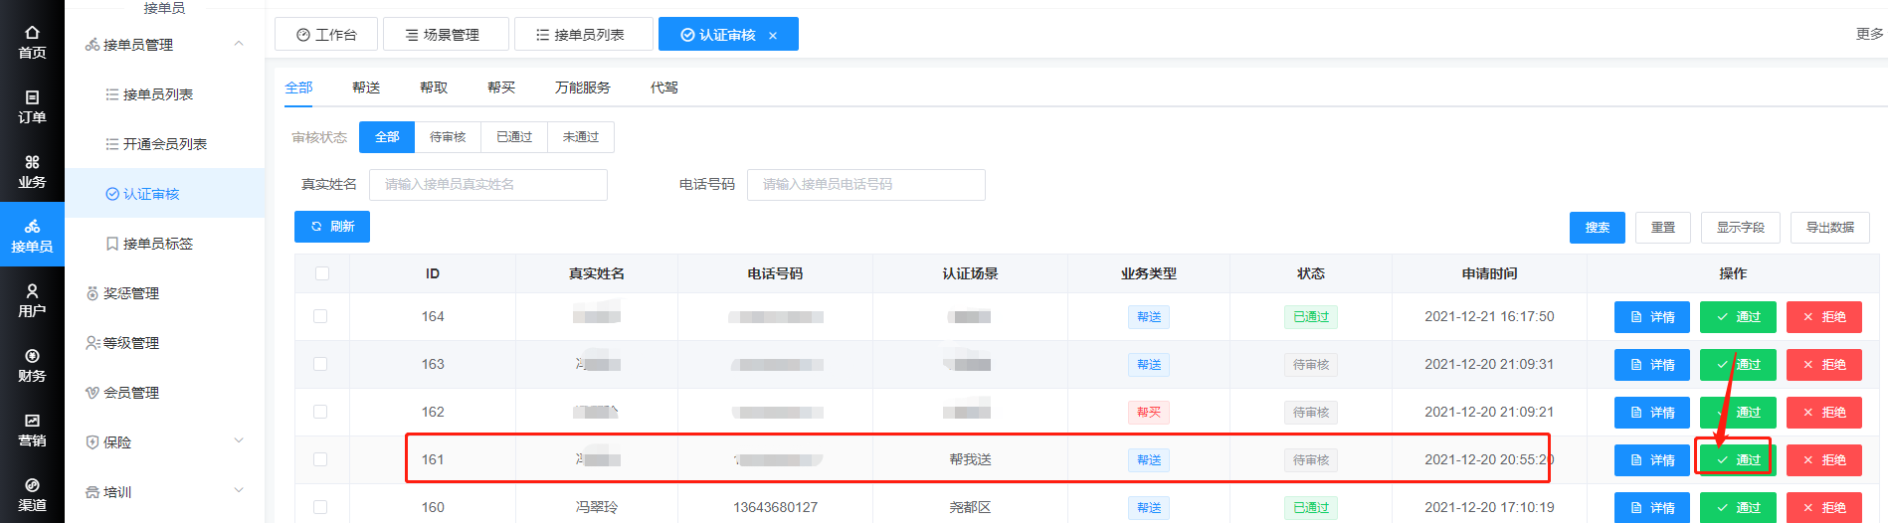
Task: Open the 订单 orders sidebar icon
Action: [x=32, y=106]
